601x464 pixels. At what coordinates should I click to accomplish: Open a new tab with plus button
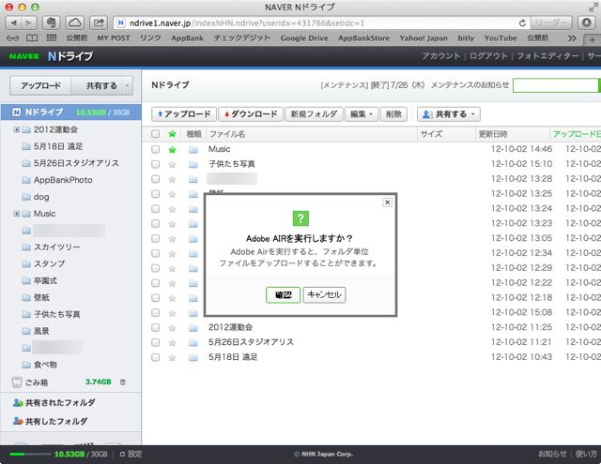pos(593,39)
